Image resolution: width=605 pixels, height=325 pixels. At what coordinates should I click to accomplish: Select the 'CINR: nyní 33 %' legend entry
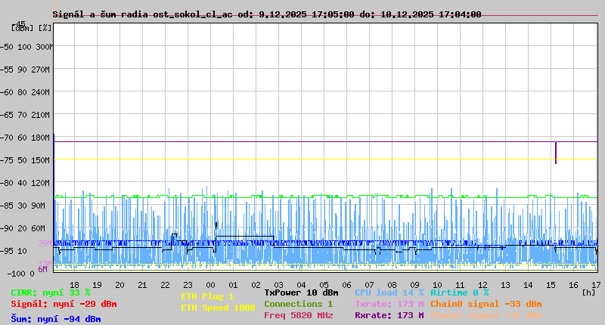(51, 292)
